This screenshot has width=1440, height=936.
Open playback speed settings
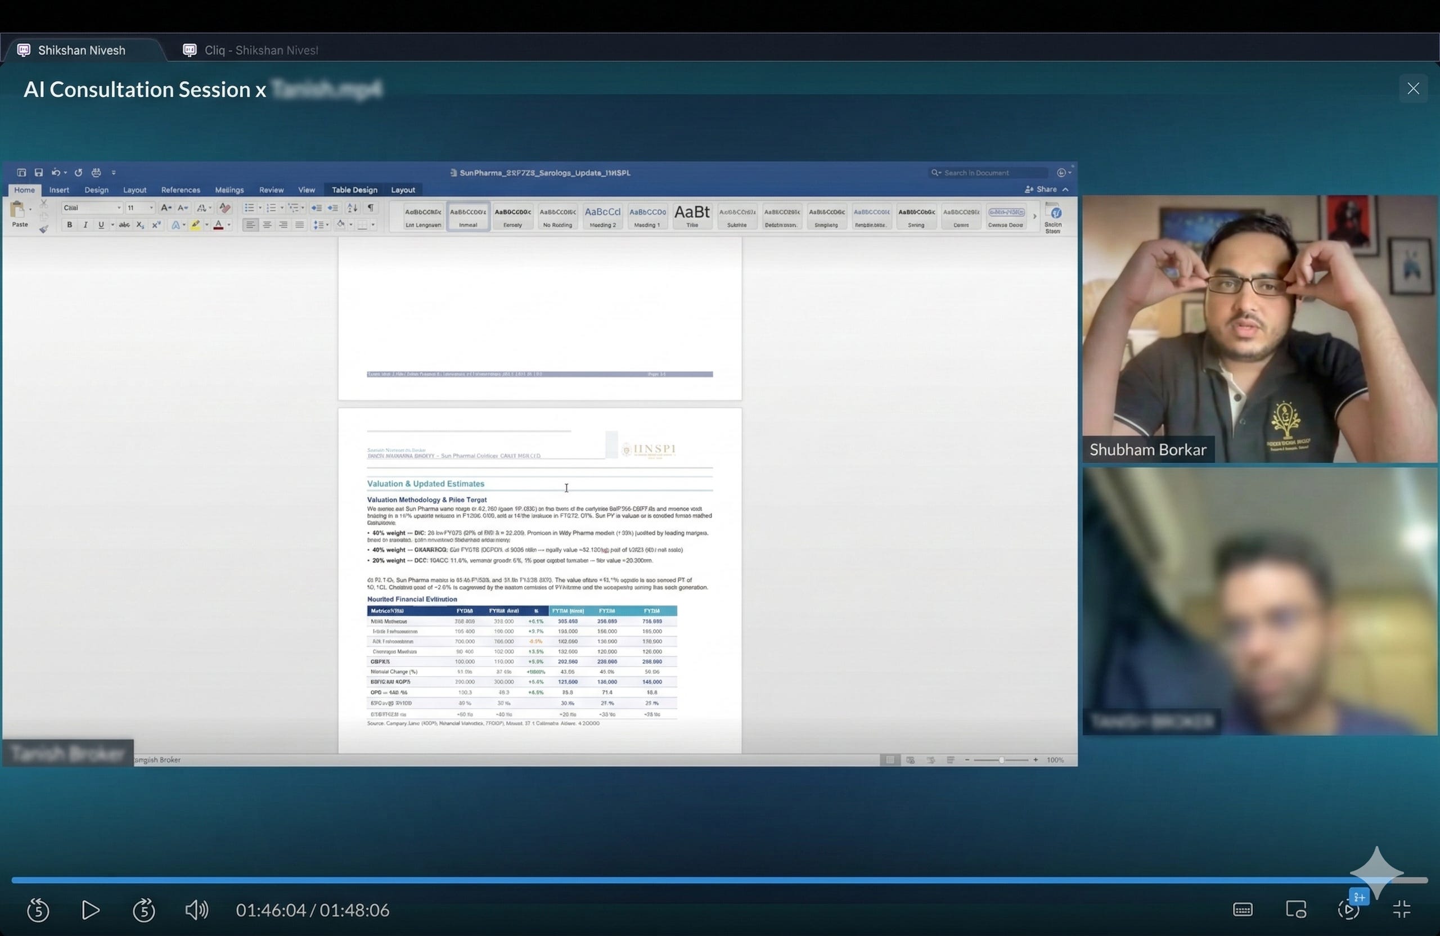[x=1348, y=910]
